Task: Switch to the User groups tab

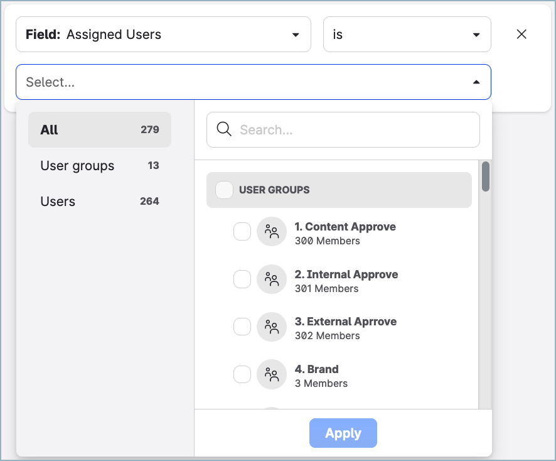Action: click(x=100, y=166)
